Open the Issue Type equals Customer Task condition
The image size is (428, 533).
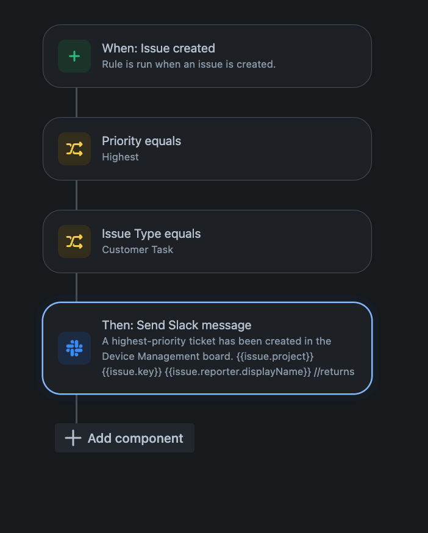click(x=207, y=241)
